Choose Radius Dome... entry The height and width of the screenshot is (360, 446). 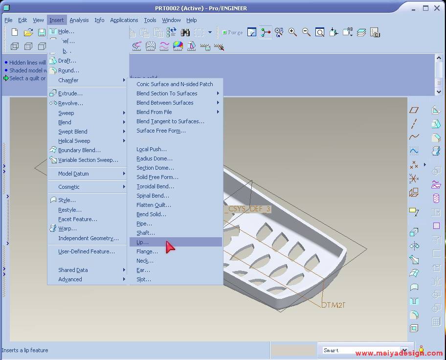coord(176,158)
